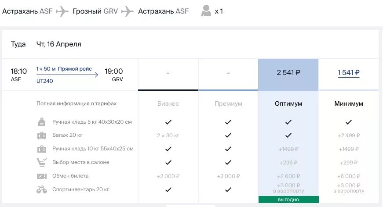Click the bicycle sports equipment icon
Screen dimensions: 383x207
coord(42,189)
